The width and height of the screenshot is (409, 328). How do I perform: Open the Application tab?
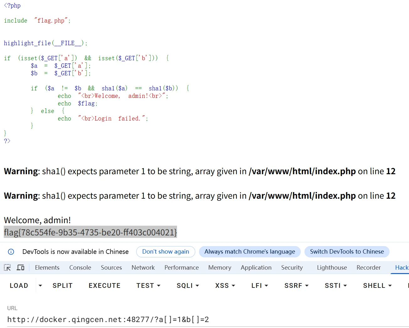[256, 268]
